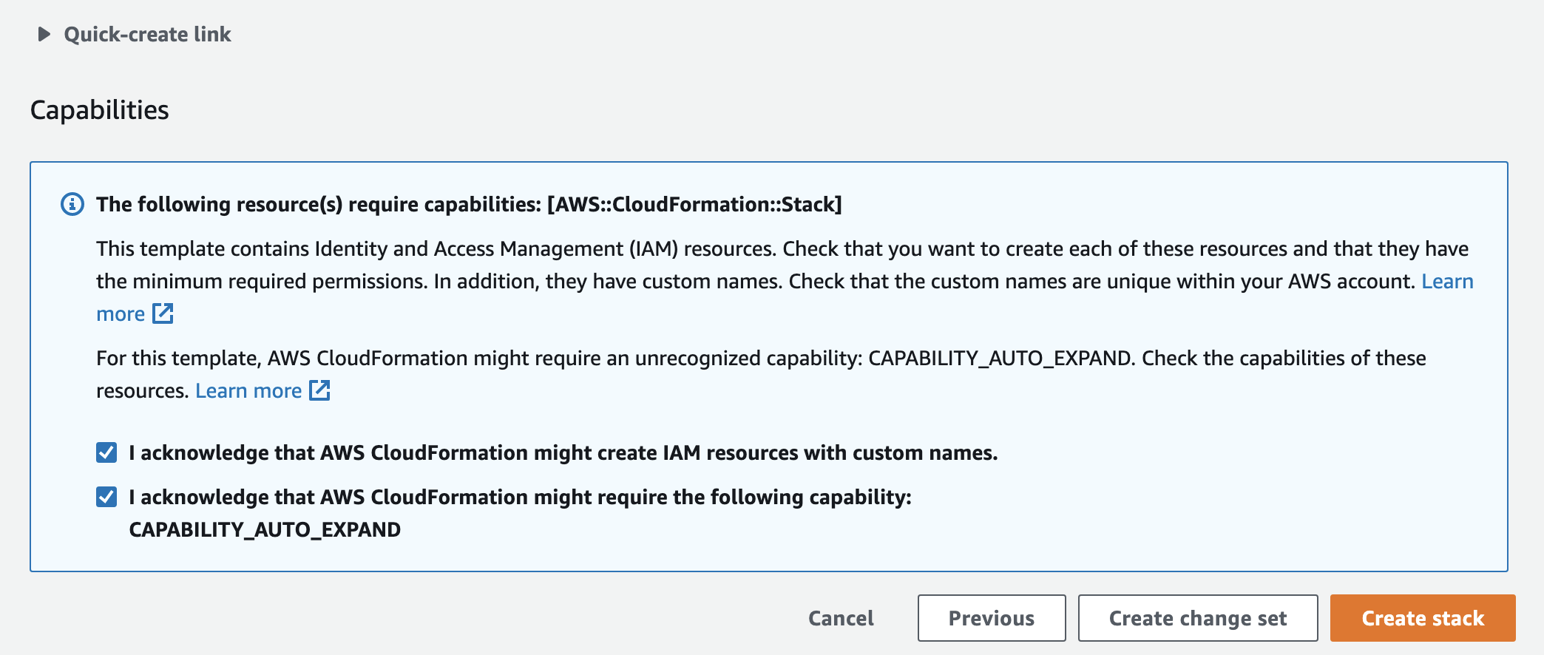This screenshot has height=655, width=1544.
Task: Click Create change set button
Action: (1198, 618)
